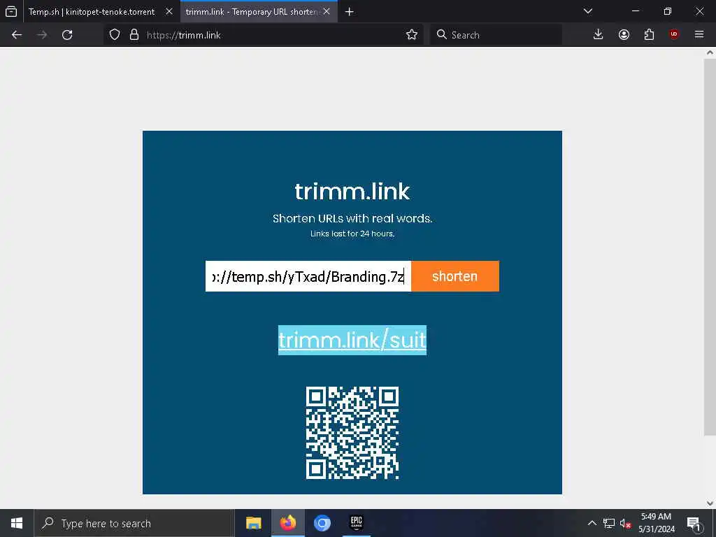Open tracking protection shield info
Image resolution: width=716 pixels, height=537 pixels.
115,35
